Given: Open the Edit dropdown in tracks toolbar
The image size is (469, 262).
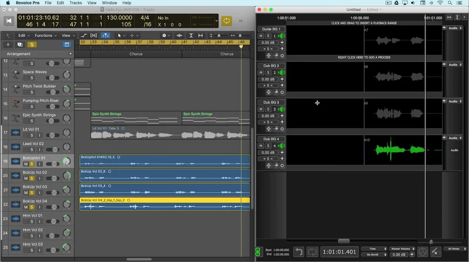Looking at the screenshot, I should (23, 35).
